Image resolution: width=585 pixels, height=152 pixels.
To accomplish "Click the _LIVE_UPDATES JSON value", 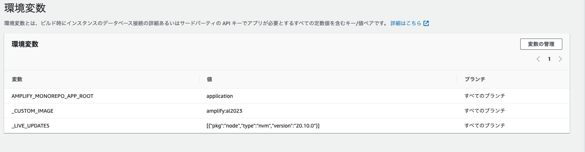I will [x=263, y=126].
